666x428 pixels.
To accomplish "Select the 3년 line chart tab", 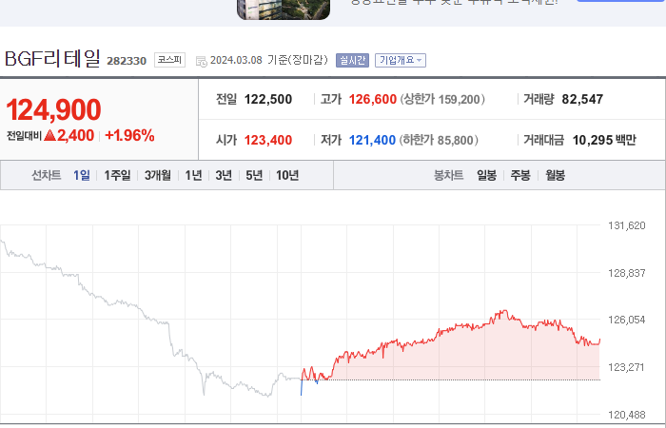I will [x=224, y=175].
